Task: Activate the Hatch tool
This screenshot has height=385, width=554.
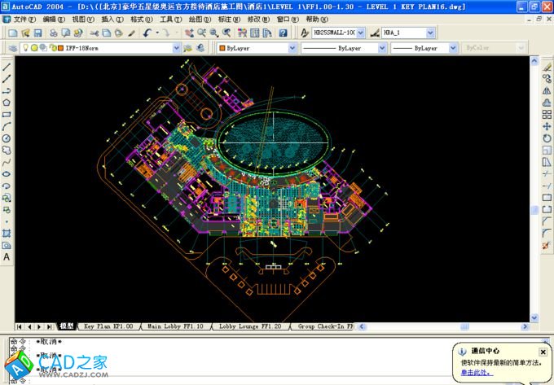Action: (7, 233)
